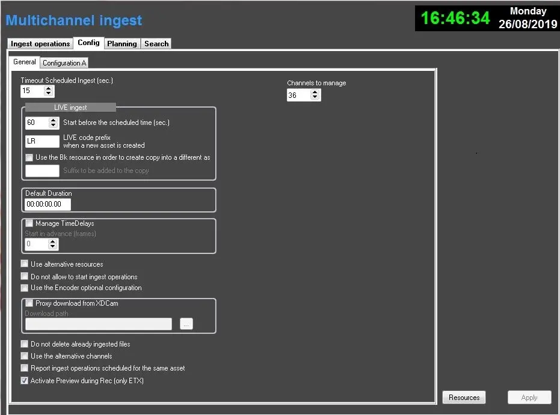
Task: Enable Use the Bk resource checkbox
Action: (x=29, y=158)
